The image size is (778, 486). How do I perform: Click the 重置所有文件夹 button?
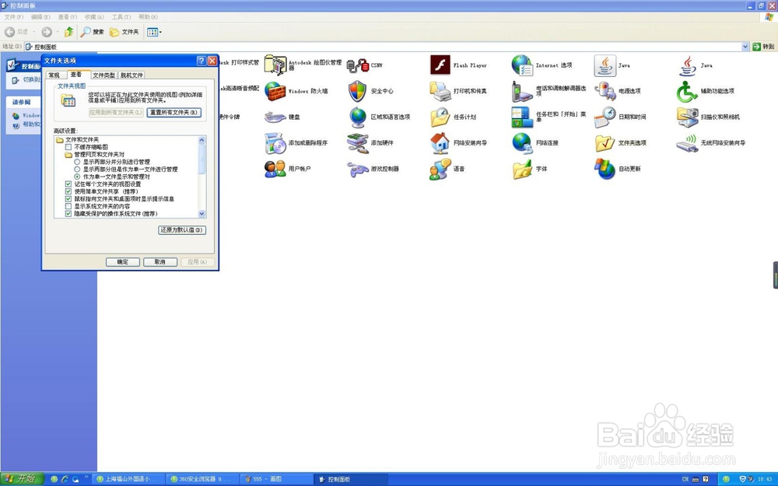coord(173,113)
